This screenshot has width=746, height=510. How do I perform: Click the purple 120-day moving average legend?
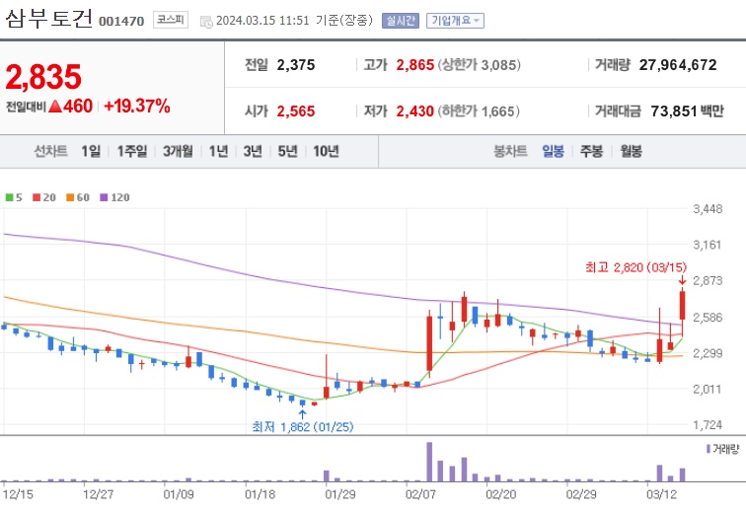coord(114,197)
